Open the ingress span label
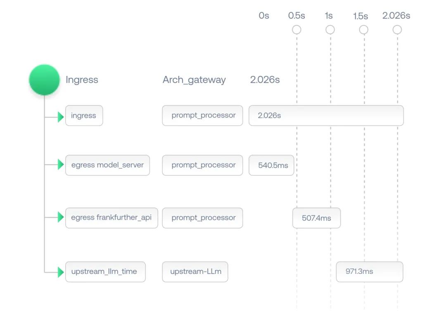The width and height of the screenshot is (446, 311). (x=84, y=115)
